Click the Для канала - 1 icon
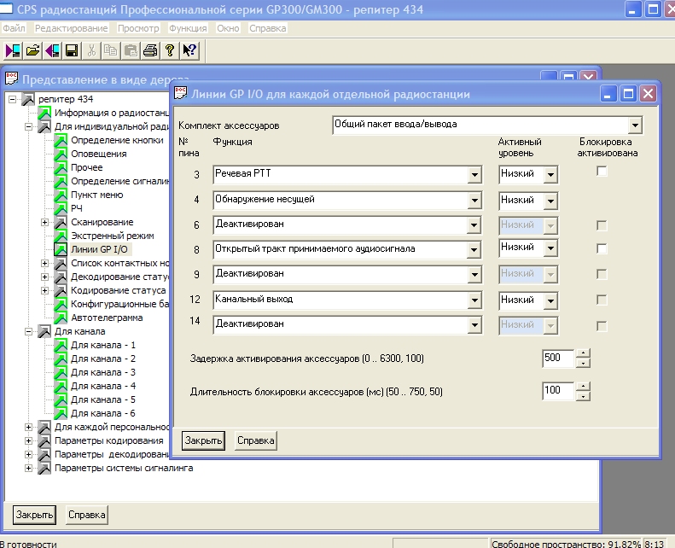The width and height of the screenshot is (675, 548). click(x=61, y=345)
